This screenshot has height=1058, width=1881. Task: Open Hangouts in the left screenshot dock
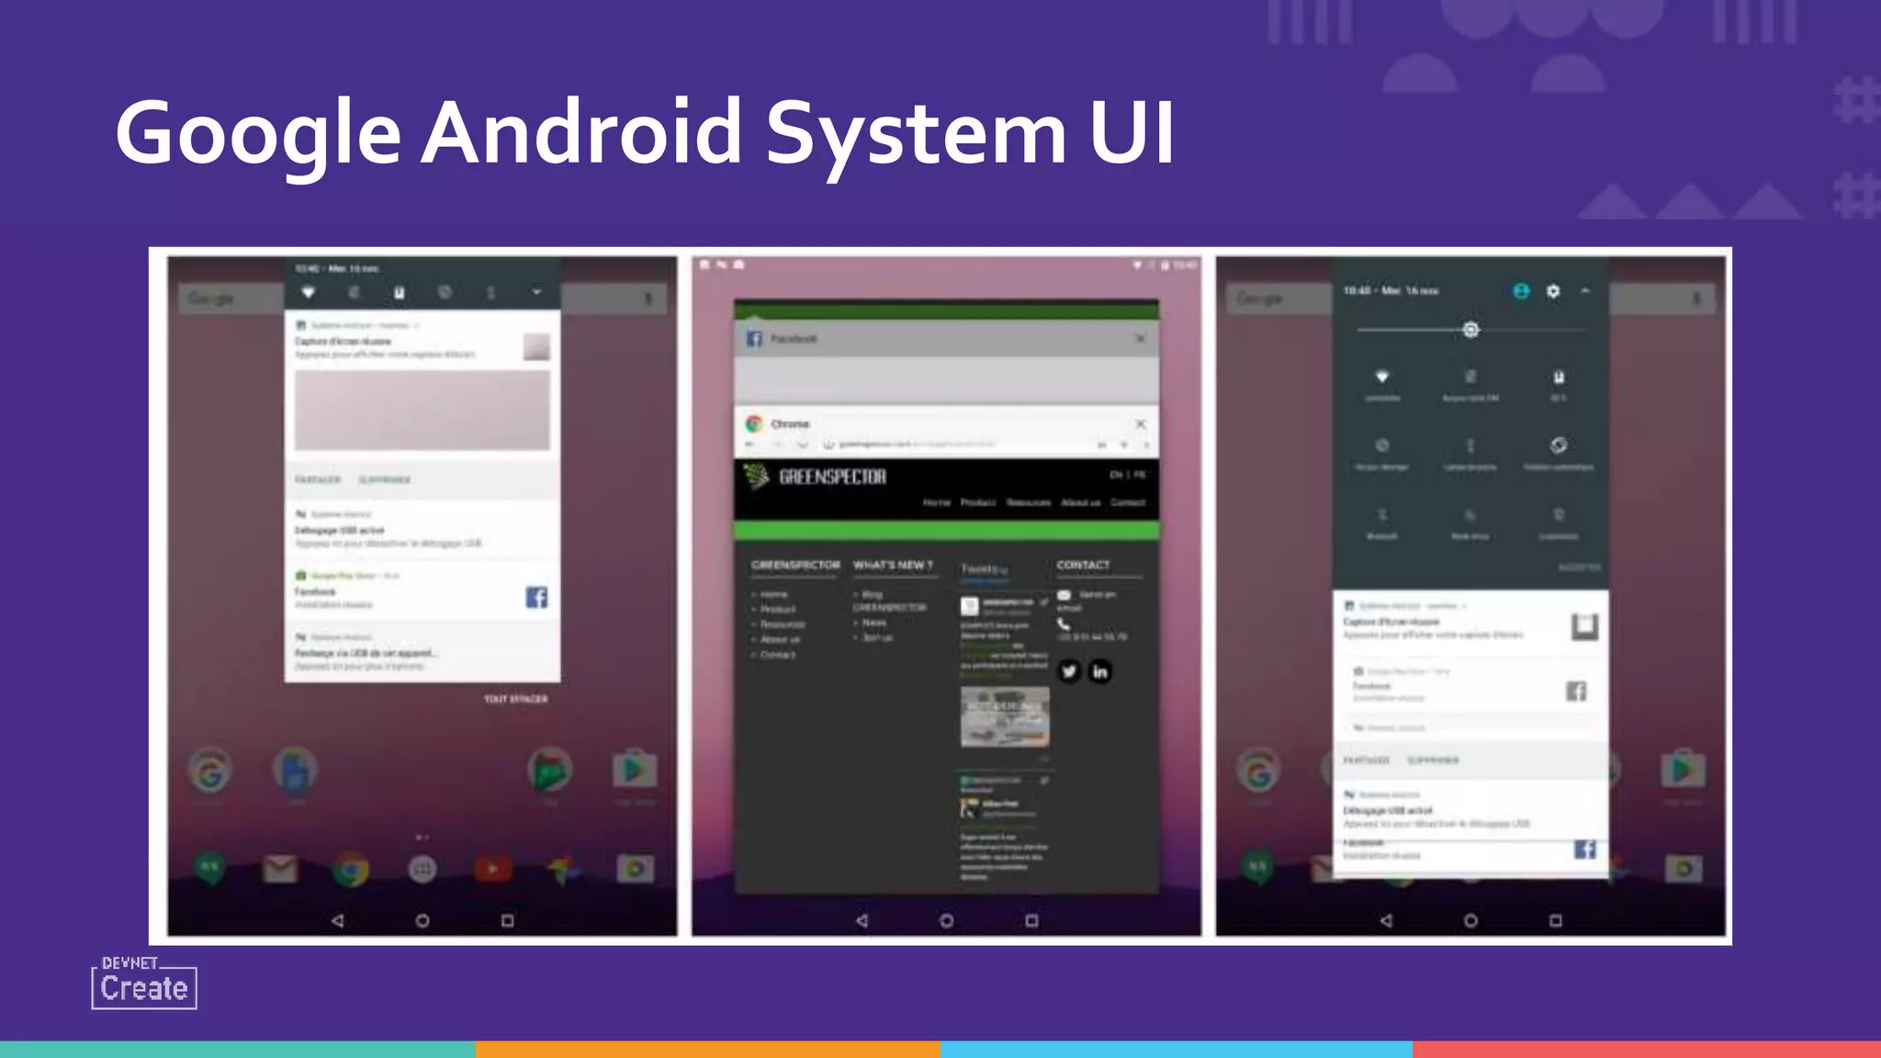(209, 869)
